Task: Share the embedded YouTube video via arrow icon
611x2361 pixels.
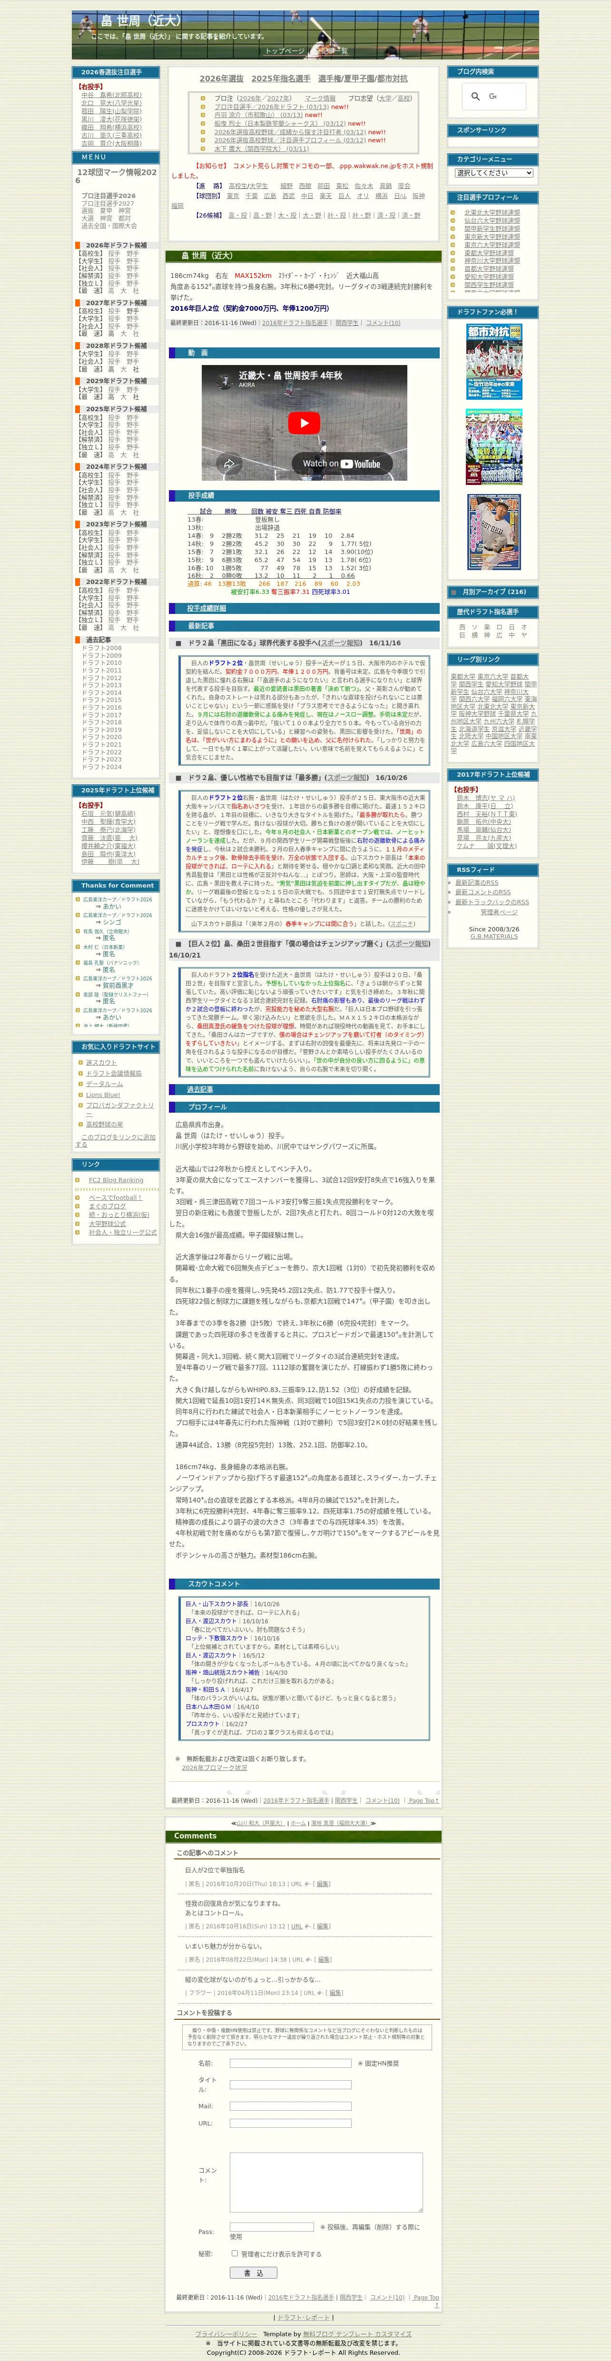Action: [229, 464]
